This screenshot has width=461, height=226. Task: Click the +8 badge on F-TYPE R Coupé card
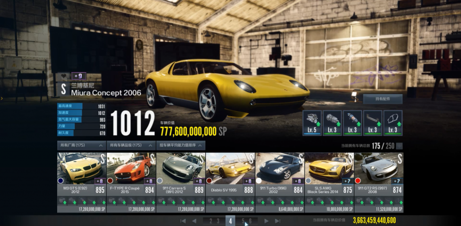(x=149, y=181)
